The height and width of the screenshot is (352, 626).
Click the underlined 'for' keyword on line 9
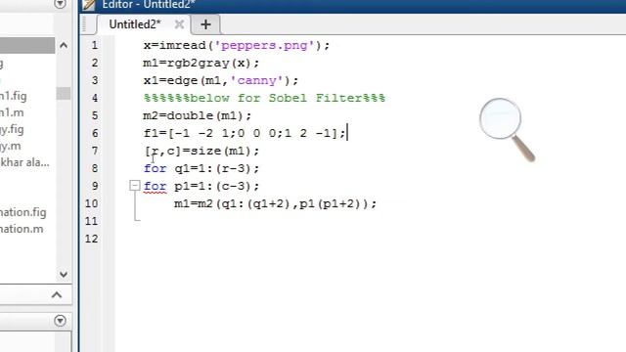(155, 187)
